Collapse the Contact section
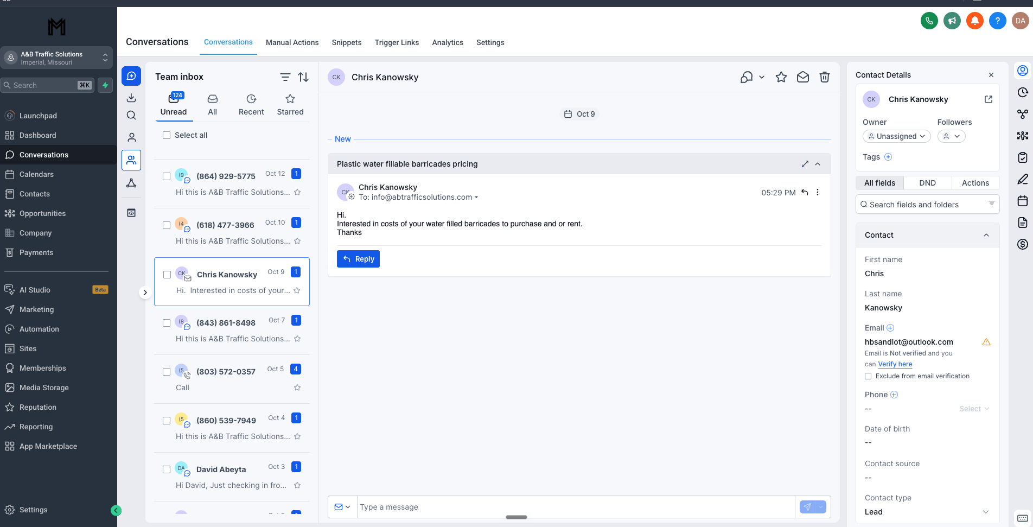The image size is (1033, 527). [986, 235]
